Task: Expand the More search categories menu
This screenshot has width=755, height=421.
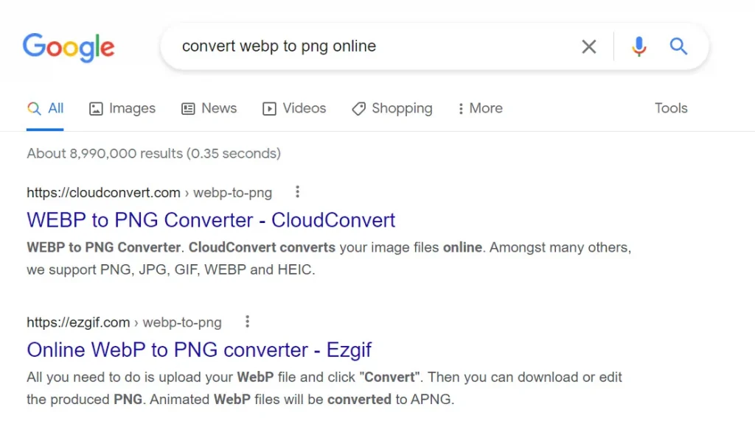Action: click(x=480, y=108)
